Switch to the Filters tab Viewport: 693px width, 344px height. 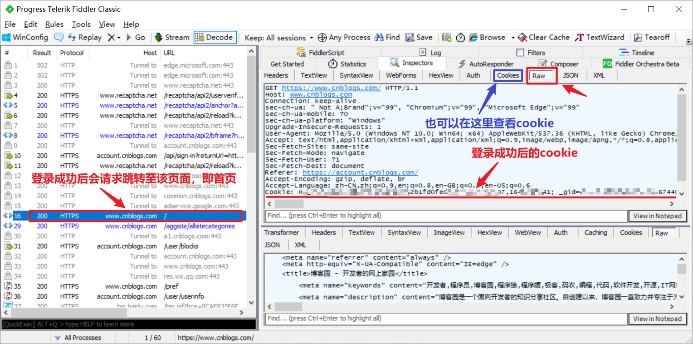click(x=531, y=52)
